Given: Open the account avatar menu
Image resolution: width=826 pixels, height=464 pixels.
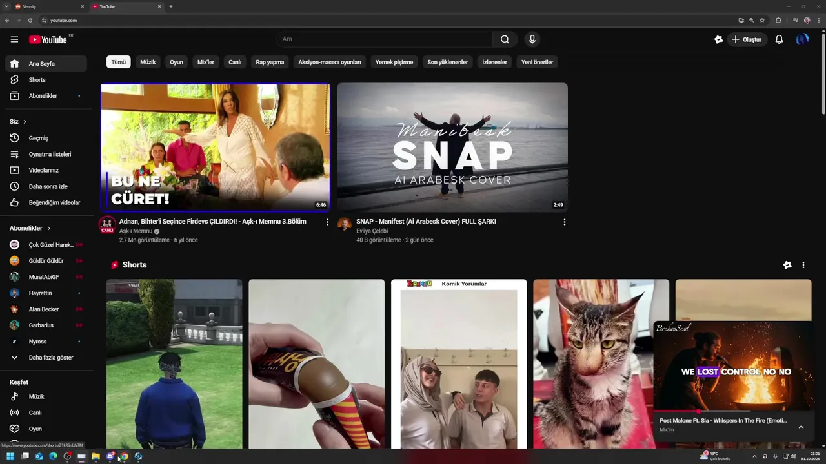Looking at the screenshot, I should [802, 39].
